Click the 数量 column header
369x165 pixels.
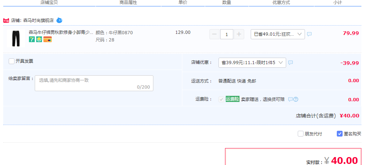tap(226, 3)
